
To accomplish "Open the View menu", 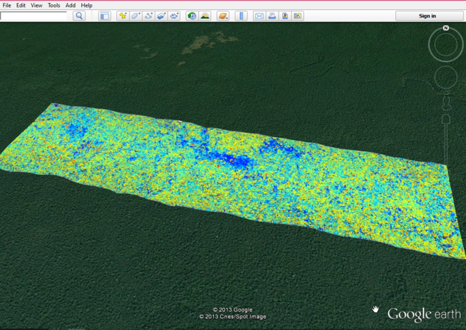I will 37,5.
